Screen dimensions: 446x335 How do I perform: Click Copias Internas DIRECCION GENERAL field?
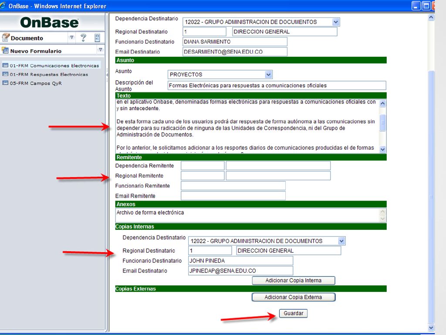tap(288, 251)
